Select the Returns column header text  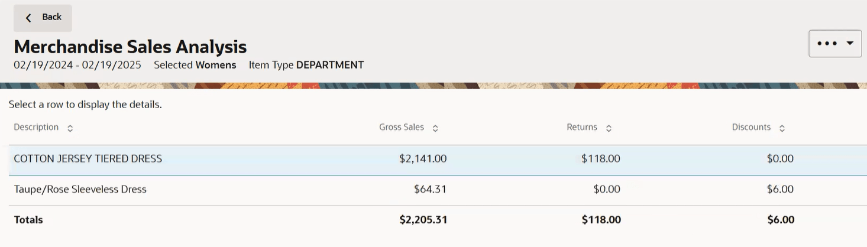tap(582, 127)
